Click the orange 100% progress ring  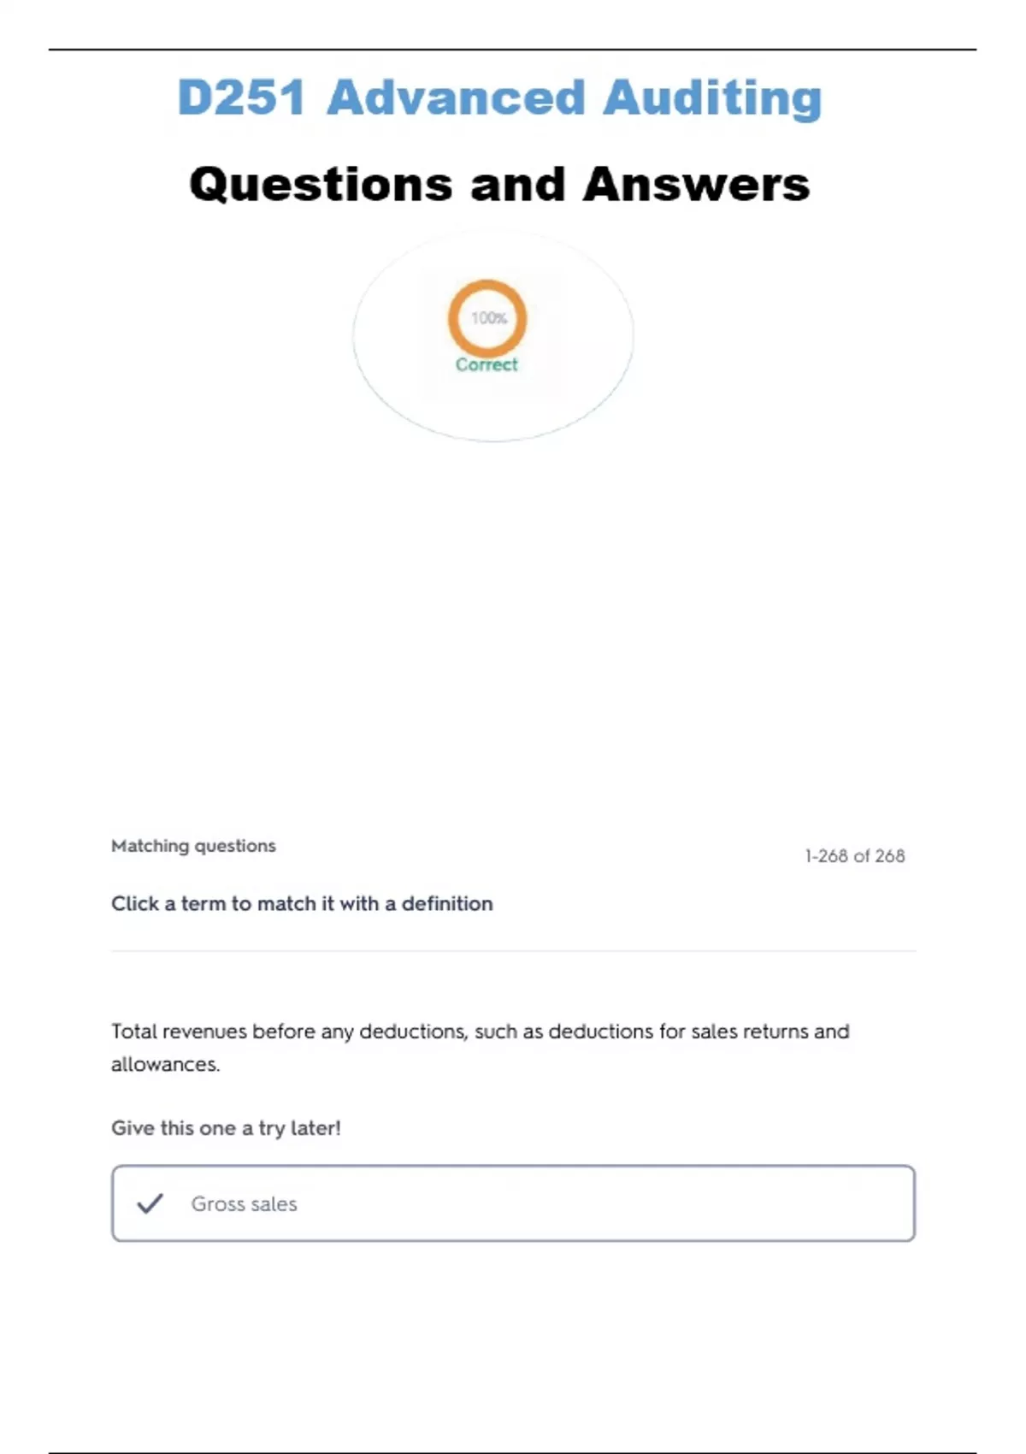[487, 318]
